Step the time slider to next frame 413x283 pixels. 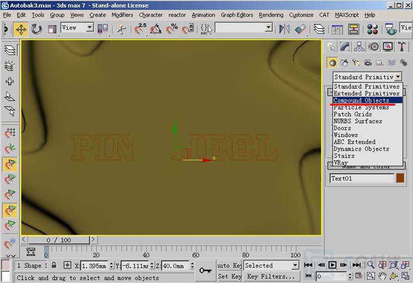click(344, 265)
